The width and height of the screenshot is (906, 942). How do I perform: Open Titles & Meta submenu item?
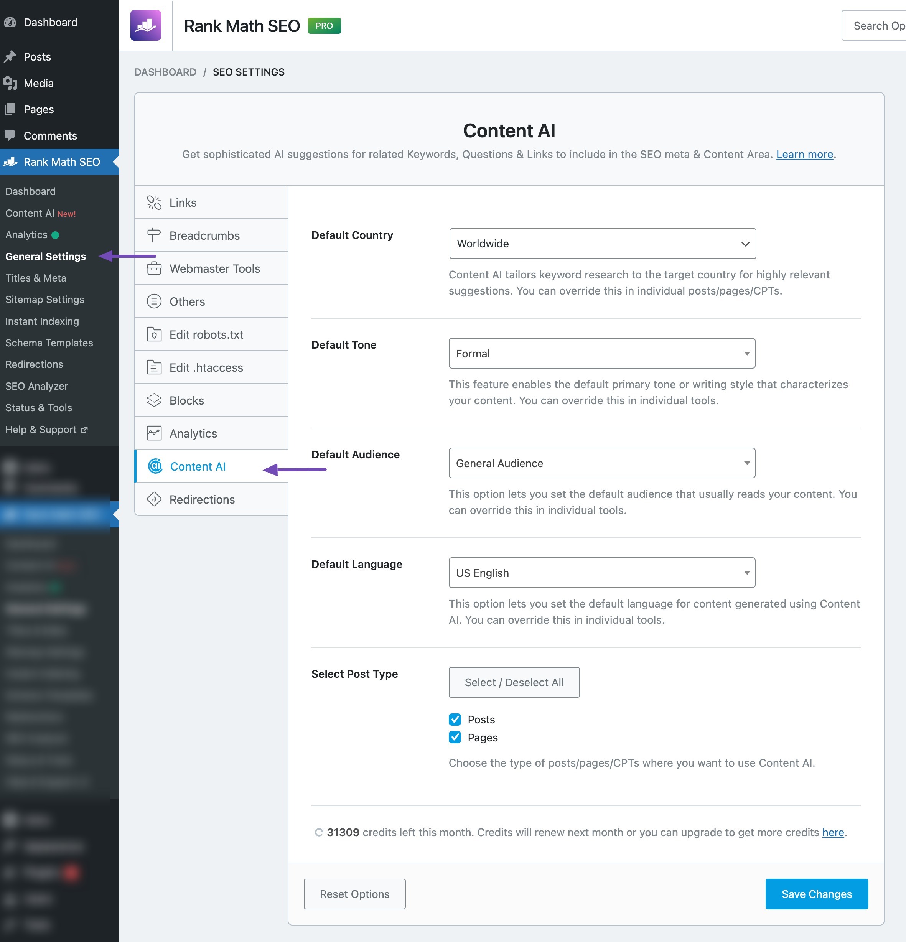pyautogui.click(x=36, y=278)
